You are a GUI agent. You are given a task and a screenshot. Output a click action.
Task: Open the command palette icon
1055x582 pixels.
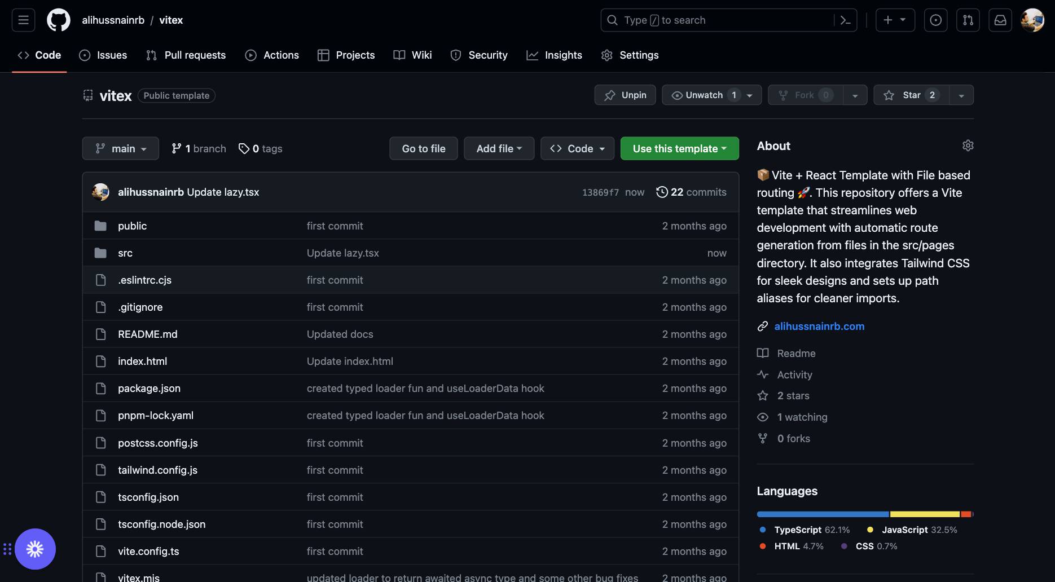(x=845, y=20)
